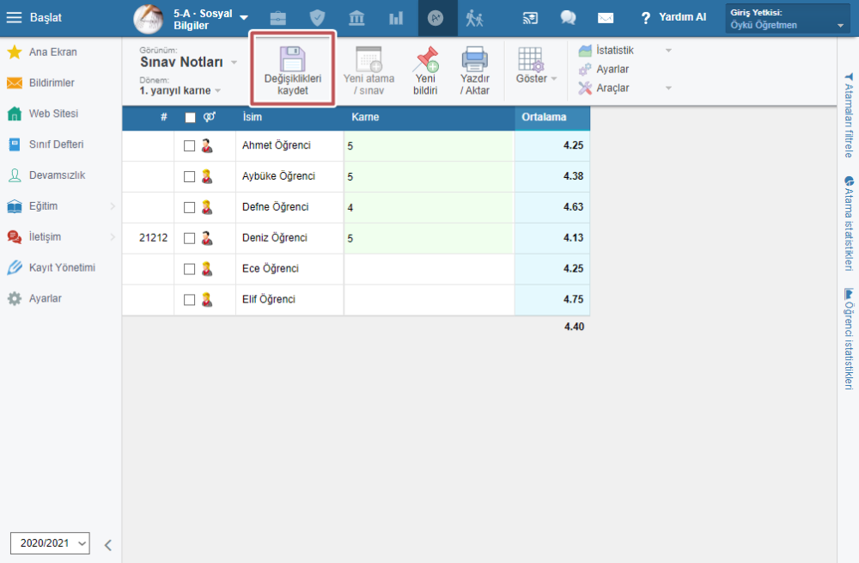Click Ahmet Öğrenci's Karne cell showing 5
The width and height of the screenshot is (859, 563).
click(429, 146)
